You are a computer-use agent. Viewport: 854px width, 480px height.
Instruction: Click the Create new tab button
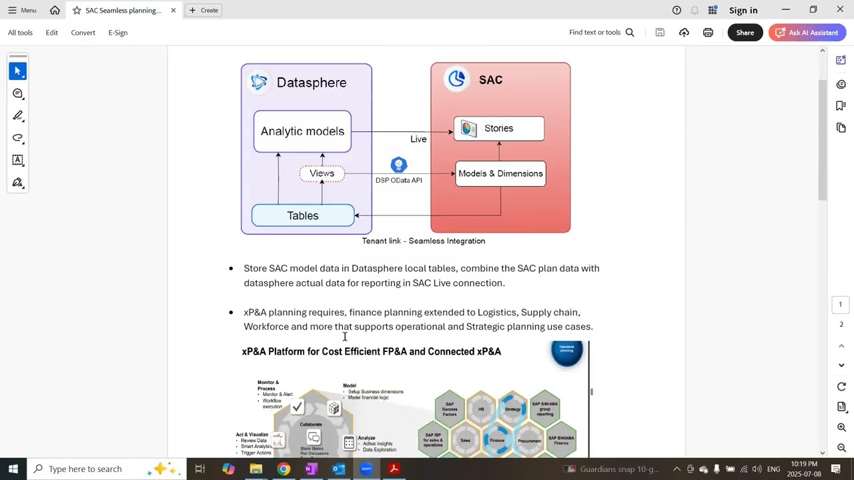point(203,10)
